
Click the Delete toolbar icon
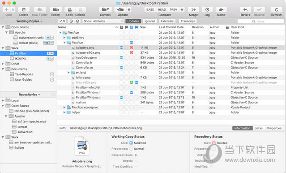24,10
